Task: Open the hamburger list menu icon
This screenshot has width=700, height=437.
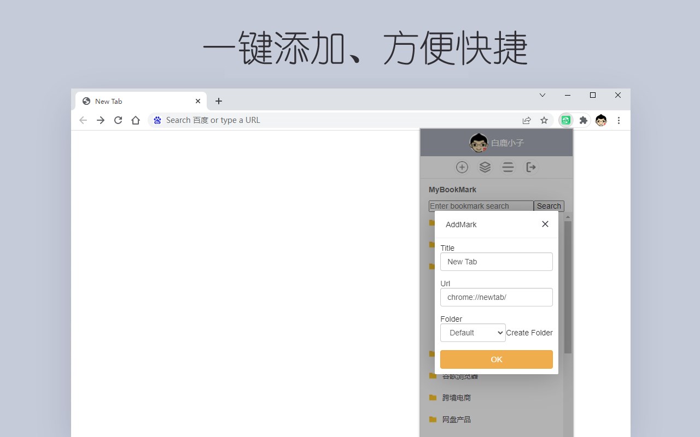Action: coord(508,167)
